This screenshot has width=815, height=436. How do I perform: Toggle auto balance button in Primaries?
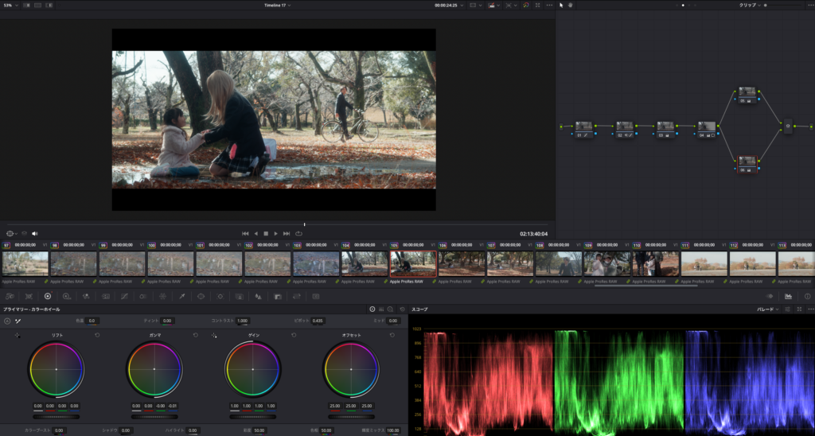pyautogui.click(x=7, y=321)
